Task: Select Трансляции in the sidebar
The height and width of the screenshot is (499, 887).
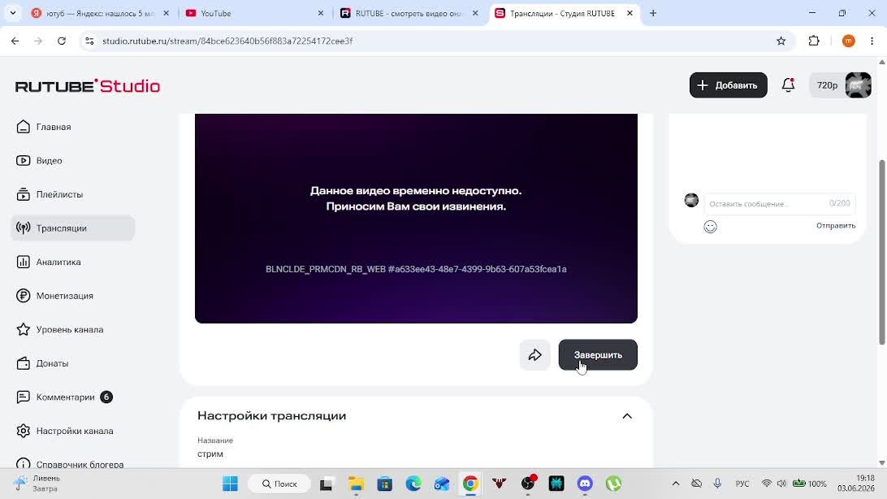Action: click(72, 228)
